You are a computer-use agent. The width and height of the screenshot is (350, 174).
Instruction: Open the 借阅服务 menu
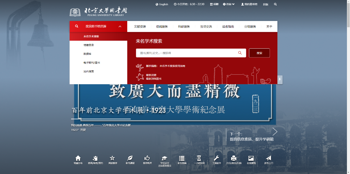162,27
